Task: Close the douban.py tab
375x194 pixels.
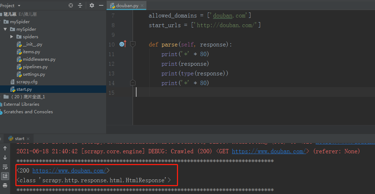Action: click(142, 6)
